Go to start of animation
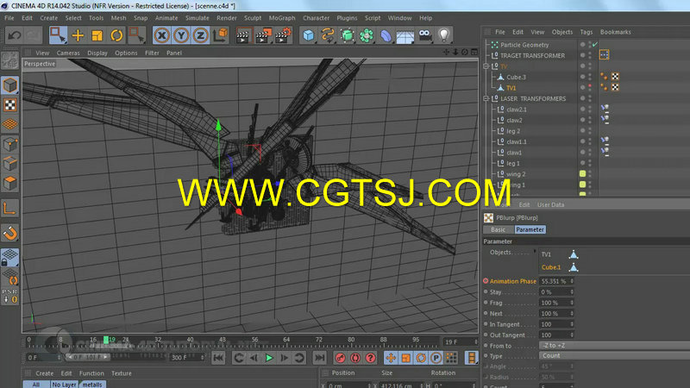Screen dimensions: 690x388 tap(218, 358)
